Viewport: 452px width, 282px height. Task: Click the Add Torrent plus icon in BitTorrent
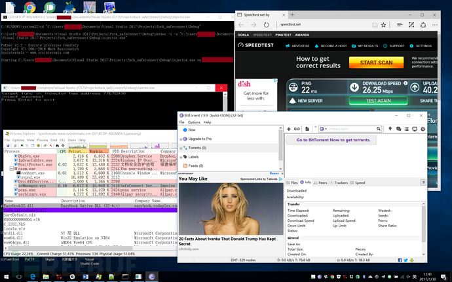click(289, 129)
